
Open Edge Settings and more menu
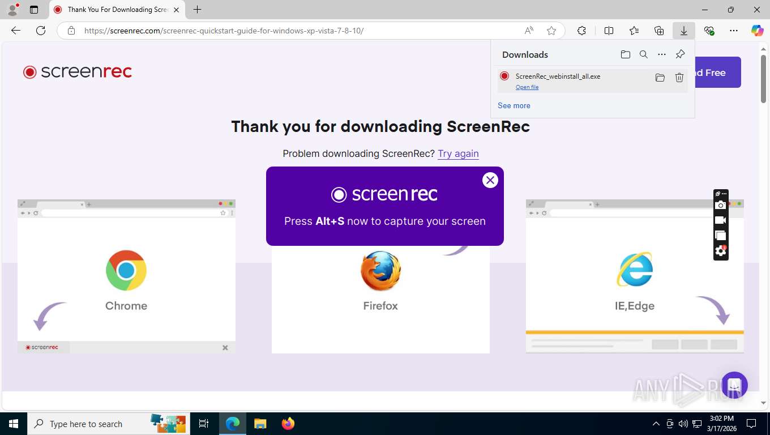click(734, 31)
